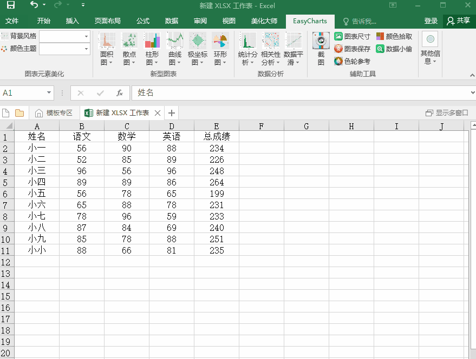Viewport: 476px width, 359px height.
Task: Open the Name Box dropdown arrow
Action: point(49,93)
